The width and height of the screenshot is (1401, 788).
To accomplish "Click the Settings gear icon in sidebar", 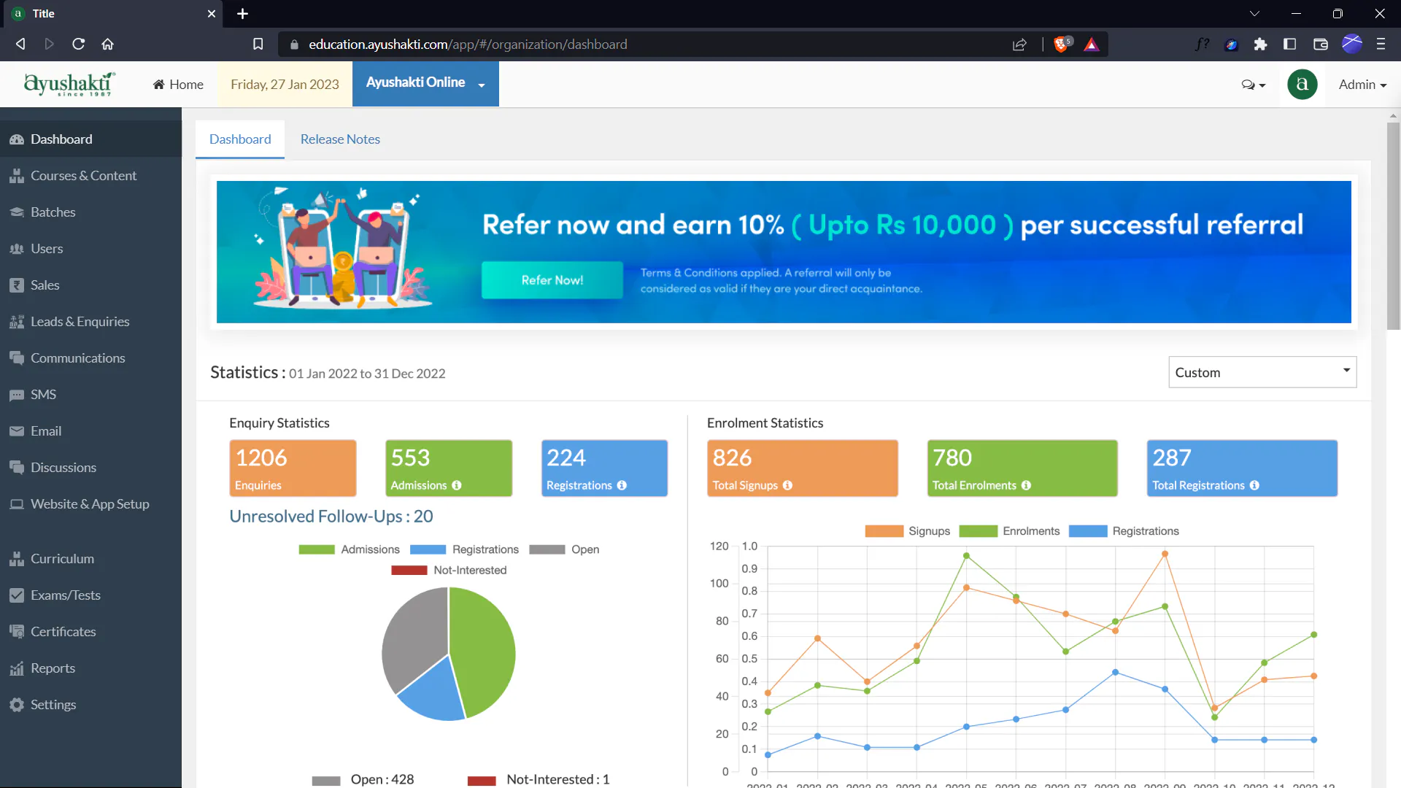I will click(x=16, y=705).
